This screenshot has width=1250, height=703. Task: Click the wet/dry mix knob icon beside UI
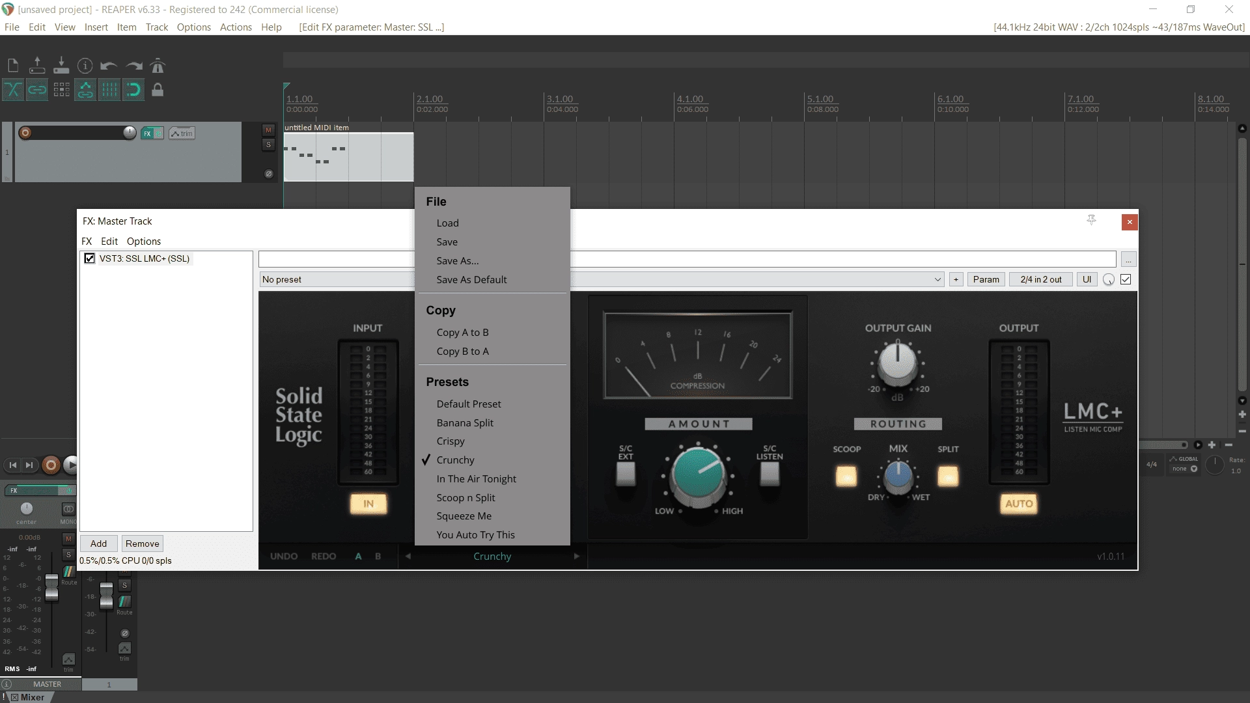point(1109,280)
